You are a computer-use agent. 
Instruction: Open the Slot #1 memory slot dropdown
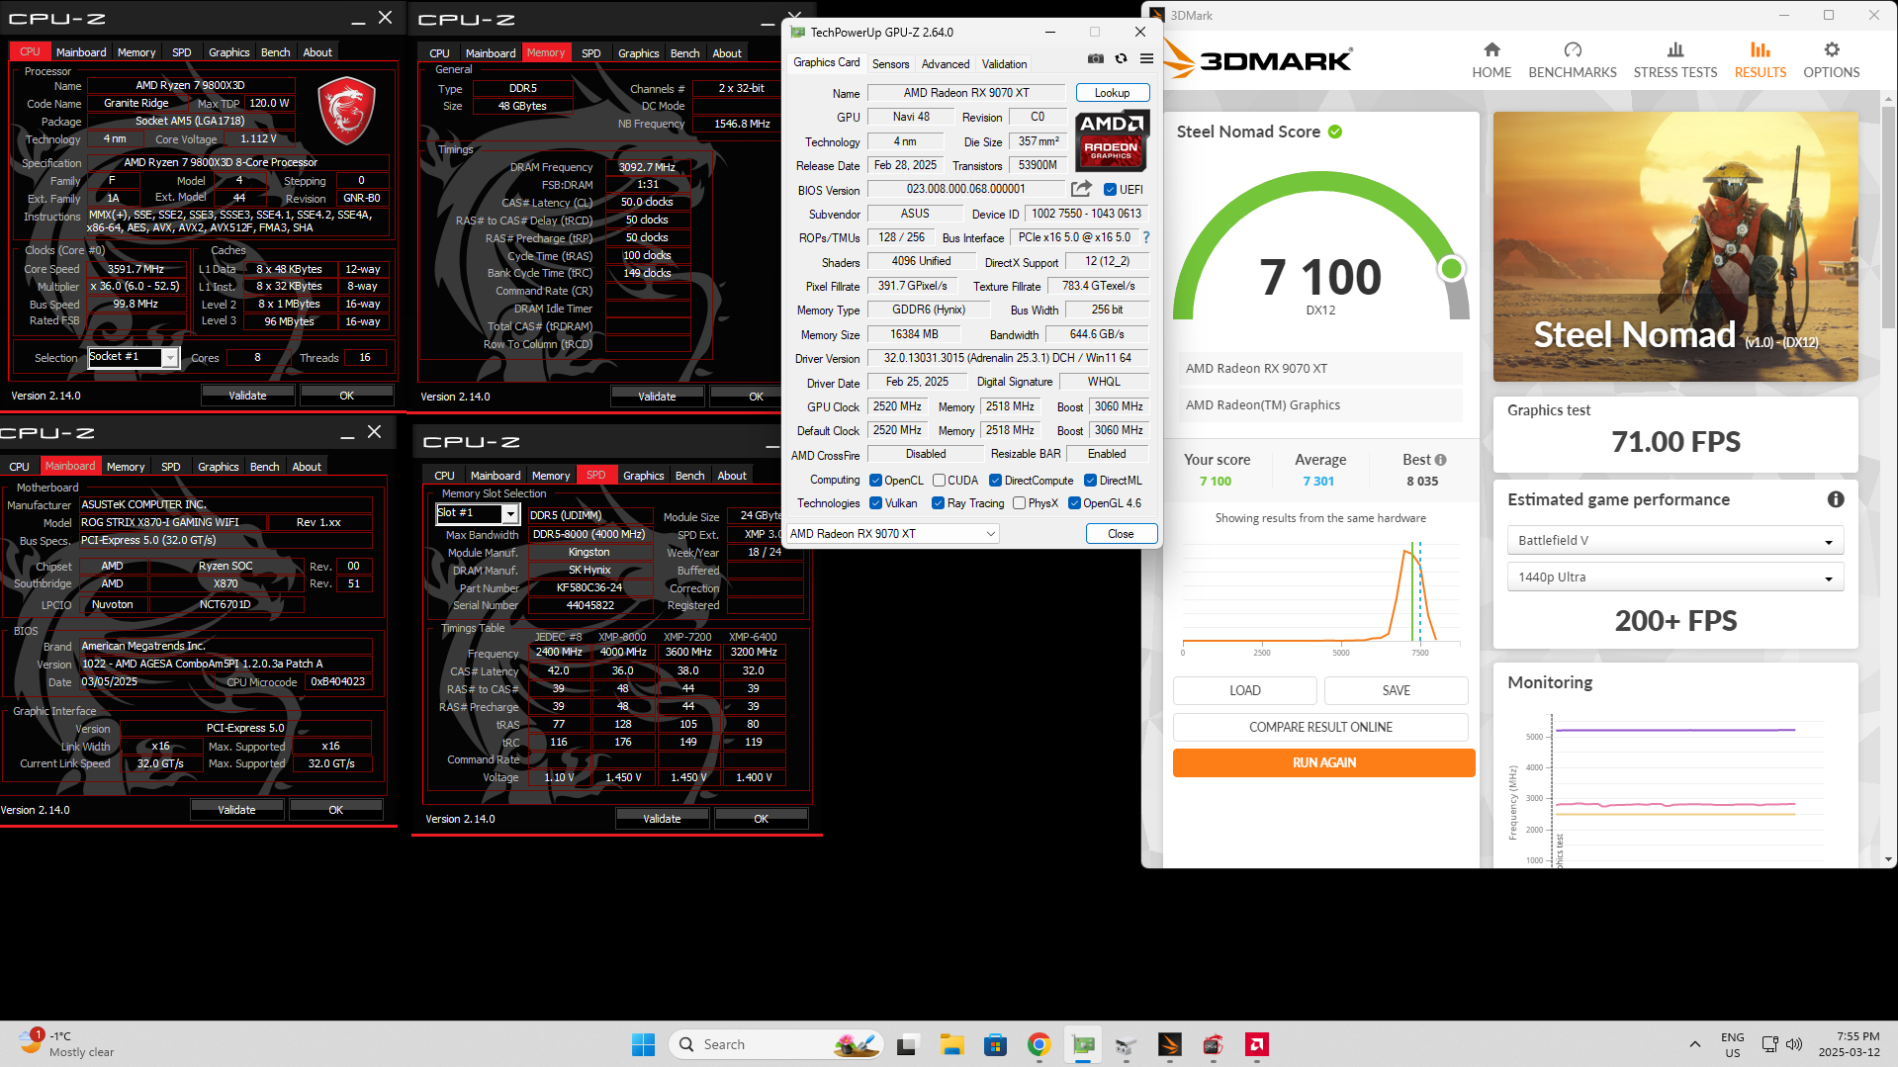[x=478, y=513]
